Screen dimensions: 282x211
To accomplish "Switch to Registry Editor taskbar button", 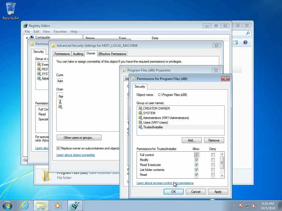I will 75,206.
